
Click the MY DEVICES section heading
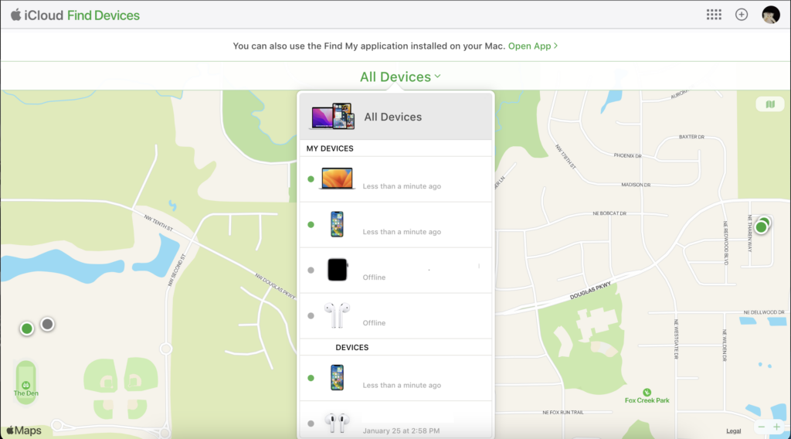tap(330, 148)
